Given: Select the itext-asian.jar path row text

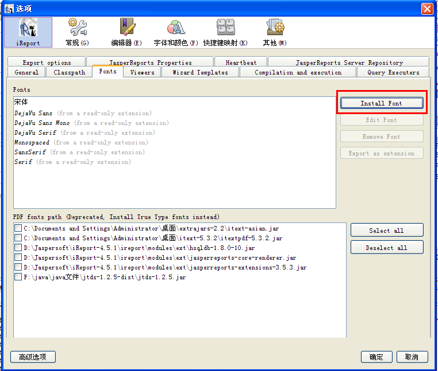Looking at the screenshot, I should [x=151, y=228].
